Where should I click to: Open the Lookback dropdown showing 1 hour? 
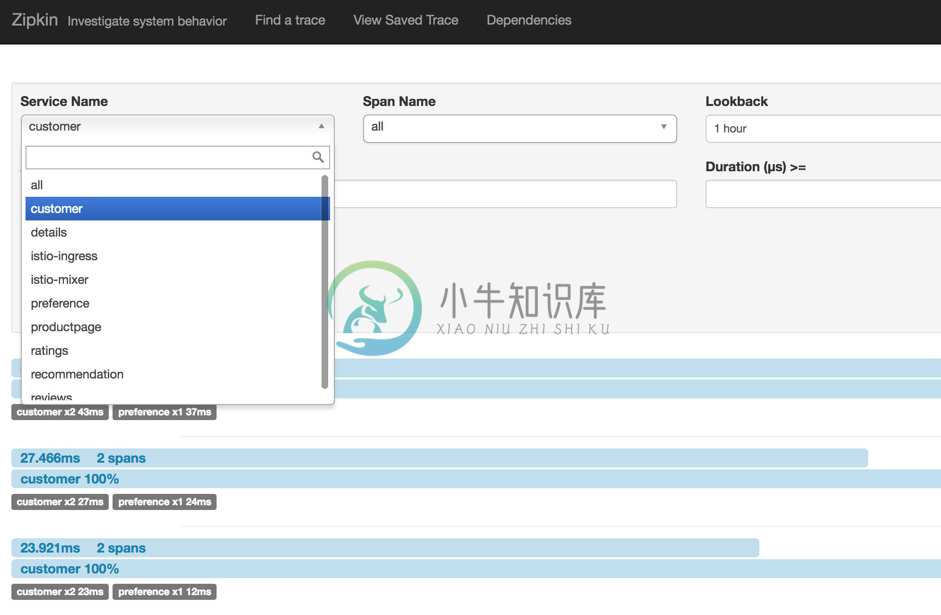point(823,128)
